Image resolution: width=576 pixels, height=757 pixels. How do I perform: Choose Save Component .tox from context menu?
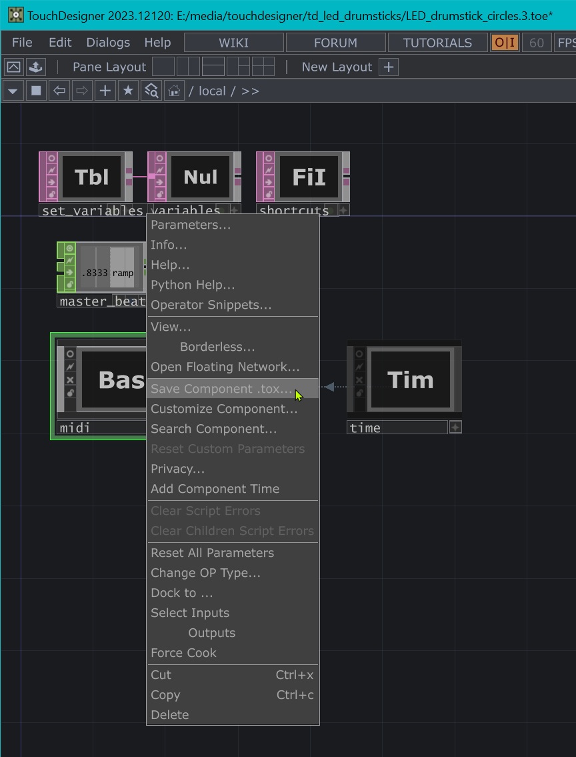(x=221, y=389)
